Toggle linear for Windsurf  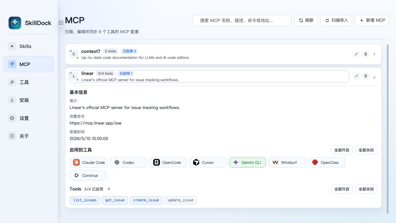tap(287, 162)
